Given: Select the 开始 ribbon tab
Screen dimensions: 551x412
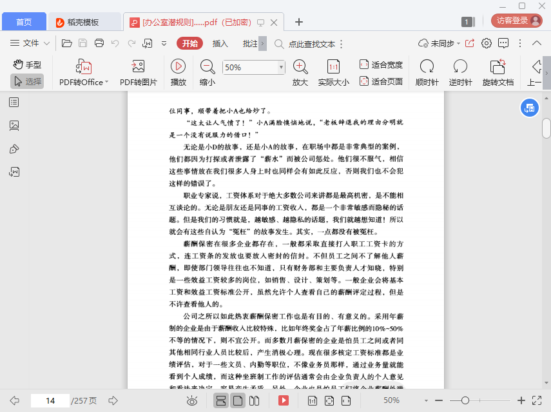Looking at the screenshot, I should tap(189, 44).
